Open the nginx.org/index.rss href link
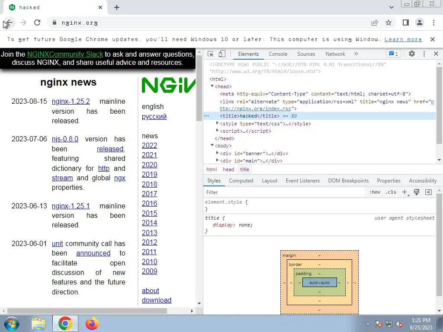443x332 pixels. [x=255, y=109]
